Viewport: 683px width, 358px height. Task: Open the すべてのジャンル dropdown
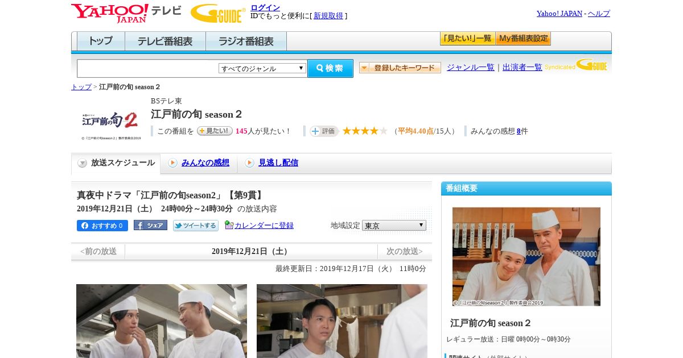tap(262, 68)
